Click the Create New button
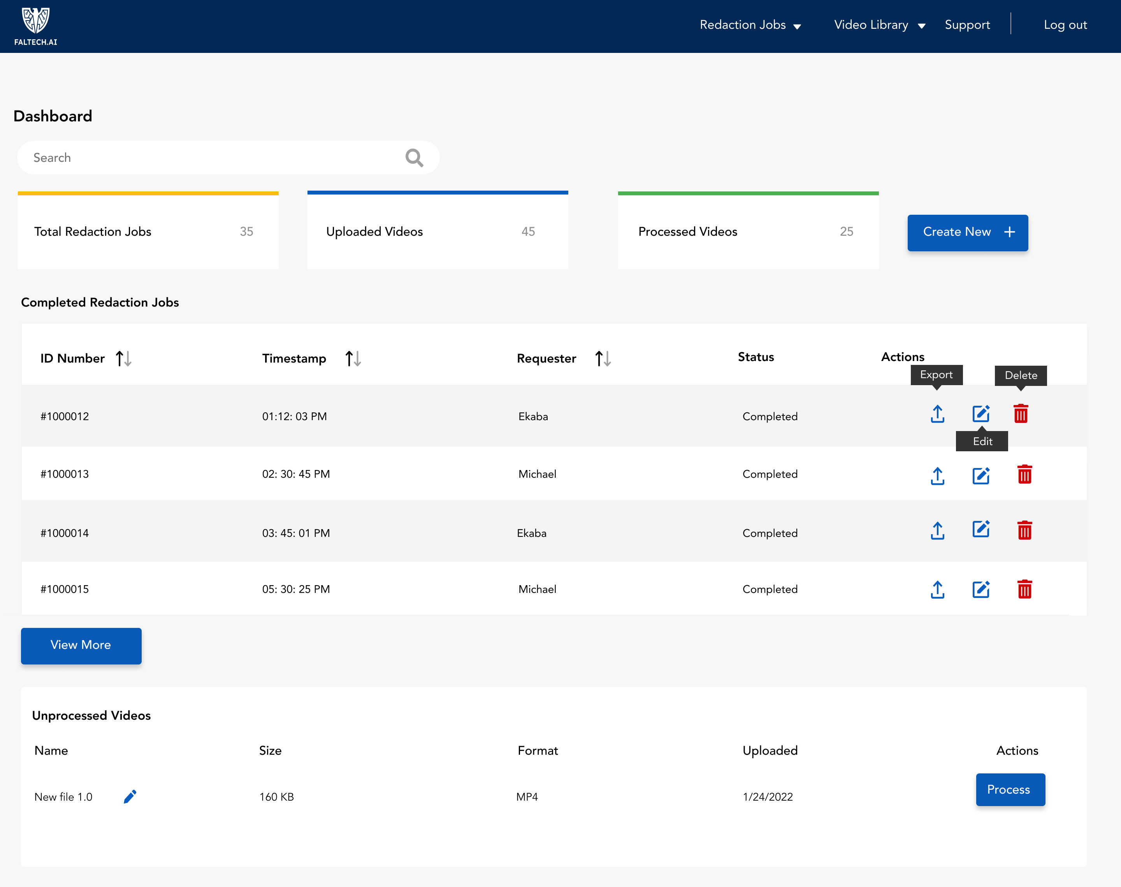 [967, 233]
